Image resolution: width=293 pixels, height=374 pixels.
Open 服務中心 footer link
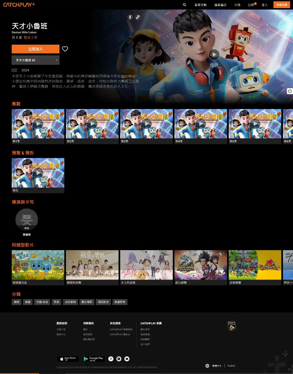tap(61, 334)
